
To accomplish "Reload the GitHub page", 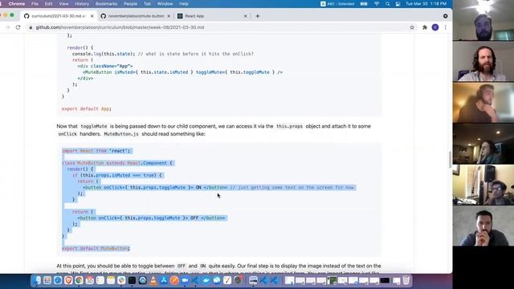I will pos(18,27).
